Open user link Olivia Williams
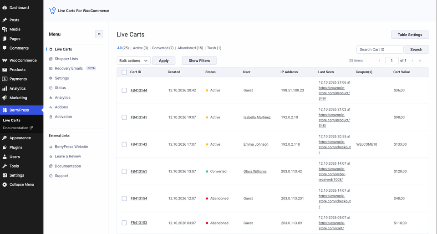Viewport: 437px width, 234px height. coord(255,171)
